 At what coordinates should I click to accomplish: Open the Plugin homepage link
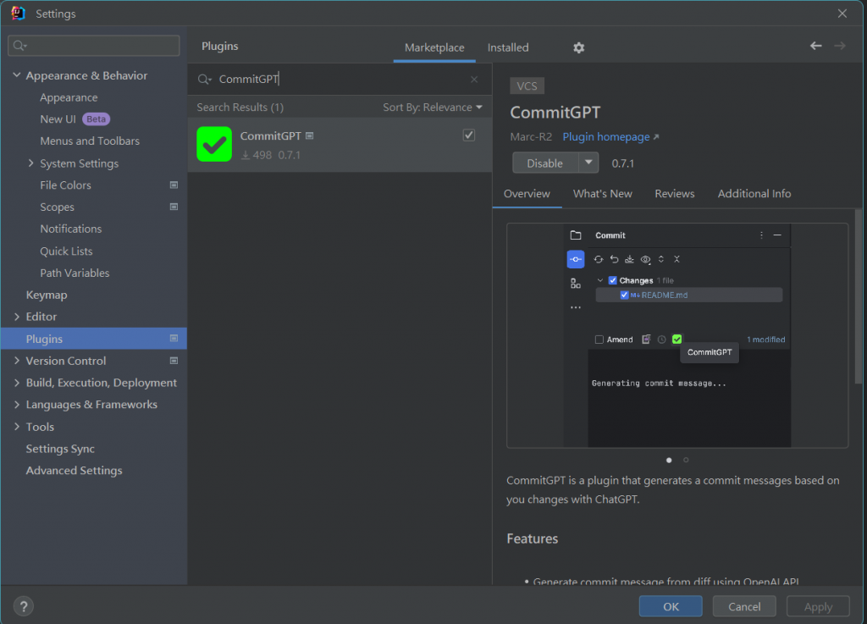coord(610,136)
